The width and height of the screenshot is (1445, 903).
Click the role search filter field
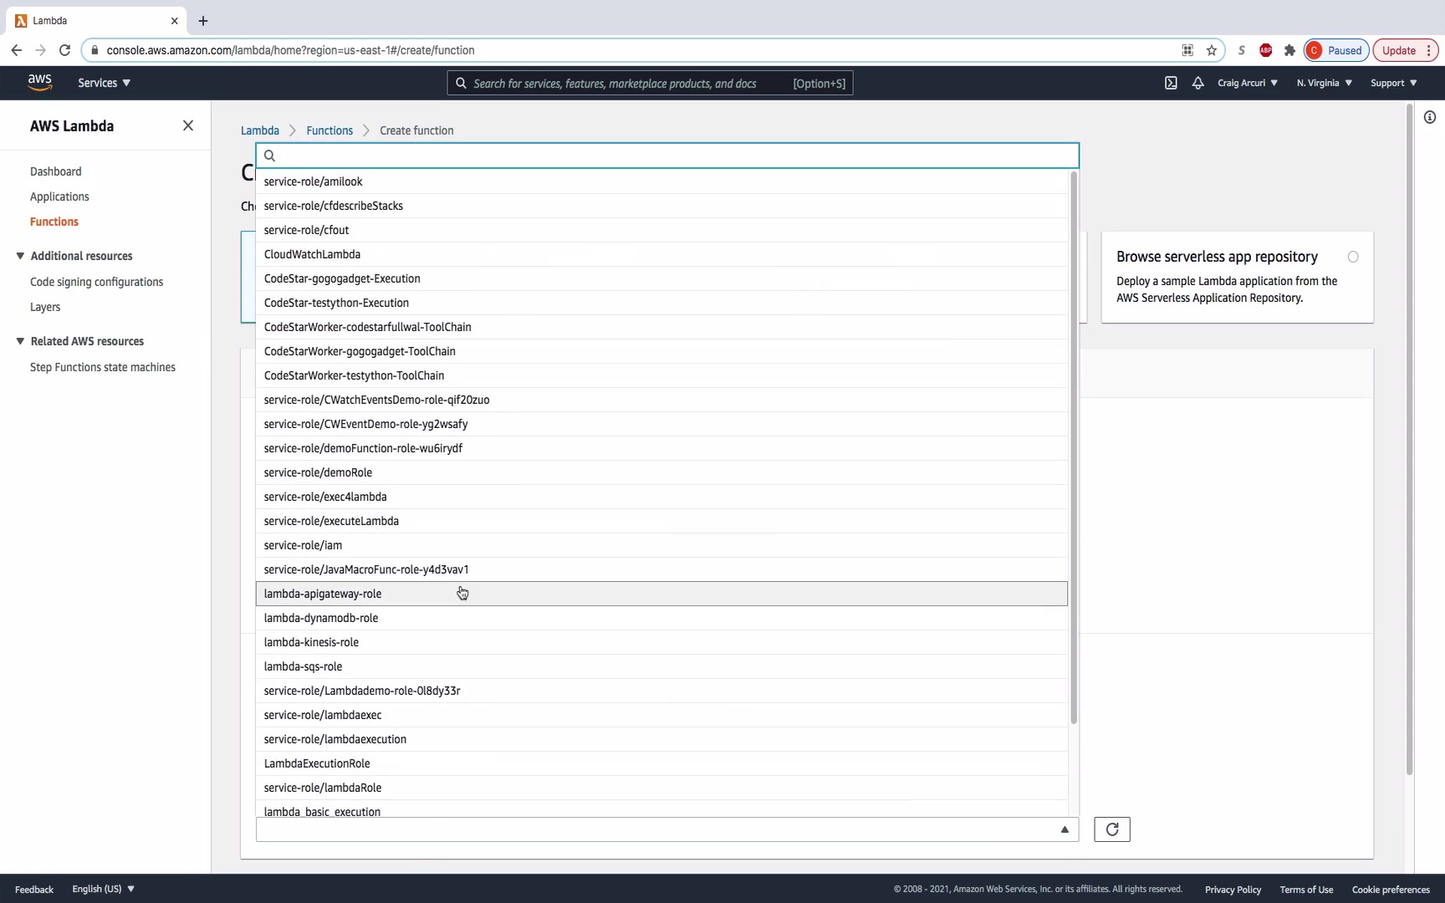667,156
